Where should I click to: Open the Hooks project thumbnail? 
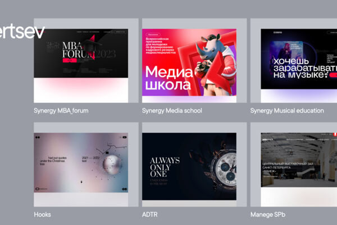click(x=86, y=164)
